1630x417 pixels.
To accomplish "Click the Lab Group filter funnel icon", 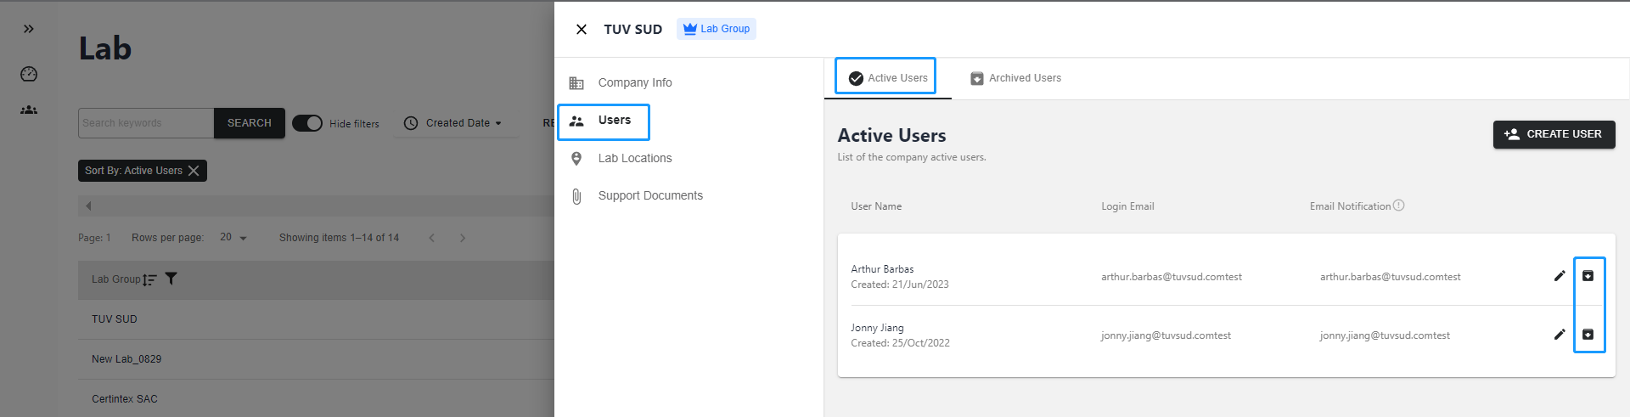I will 171,279.
